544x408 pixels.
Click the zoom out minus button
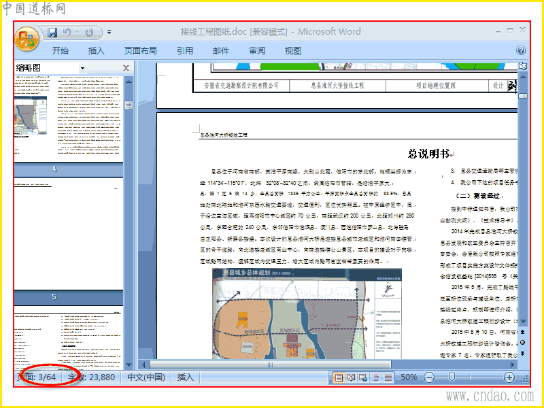pos(429,377)
